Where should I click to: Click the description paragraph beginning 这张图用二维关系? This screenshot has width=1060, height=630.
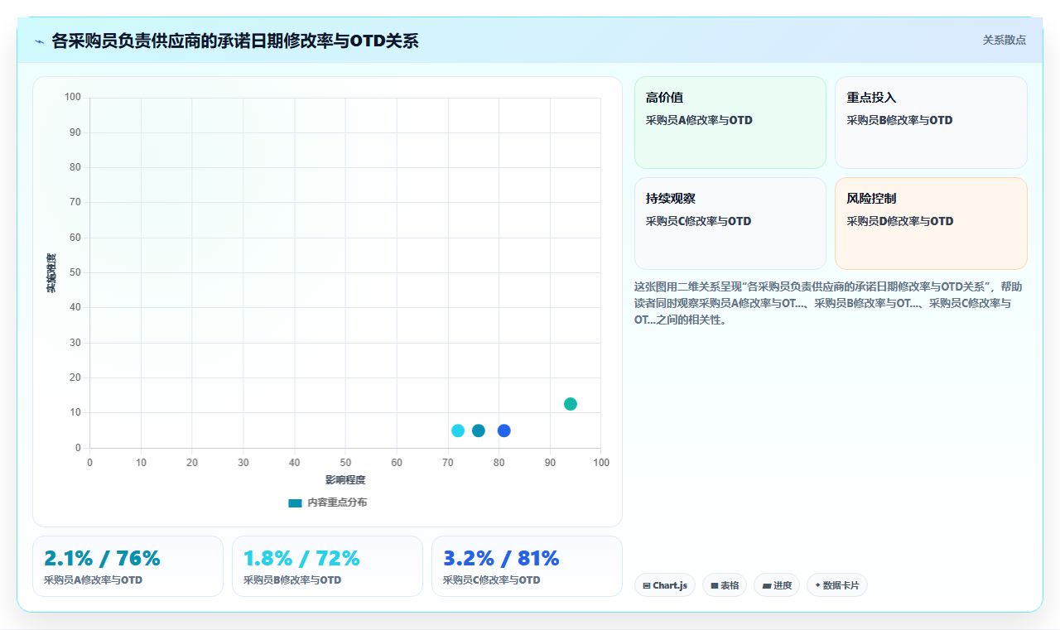point(828,303)
